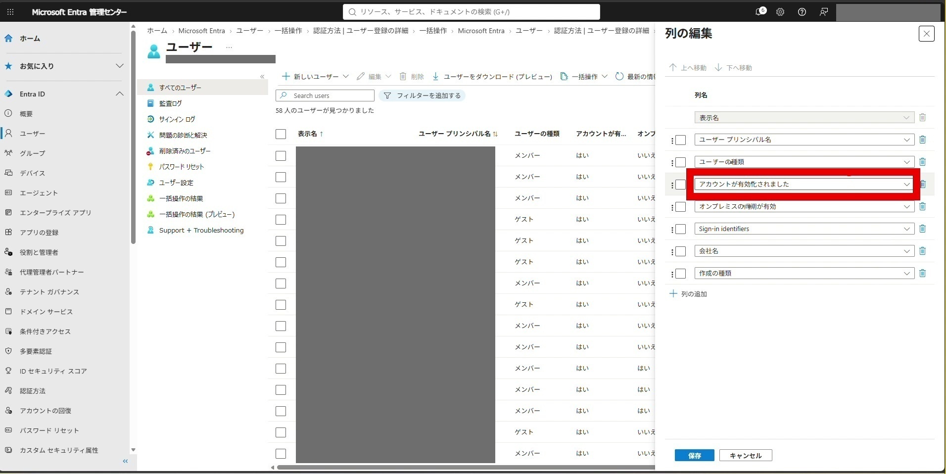The height and width of the screenshot is (474, 946).
Task: Tick the ユーザーの種類 column checkbox
Action: click(x=681, y=162)
